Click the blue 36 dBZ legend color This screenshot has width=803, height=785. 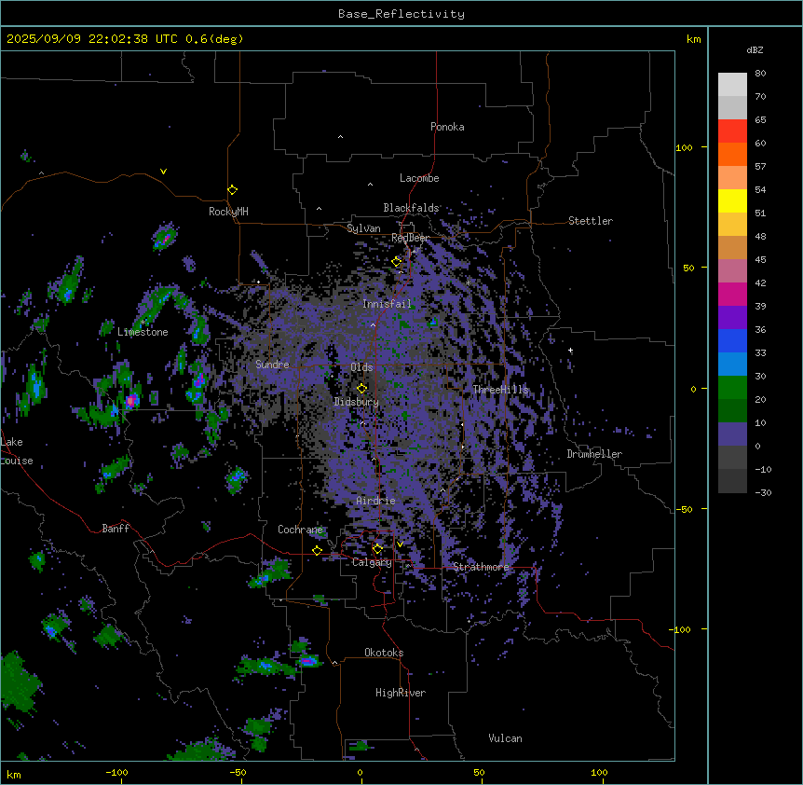[732, 340]
